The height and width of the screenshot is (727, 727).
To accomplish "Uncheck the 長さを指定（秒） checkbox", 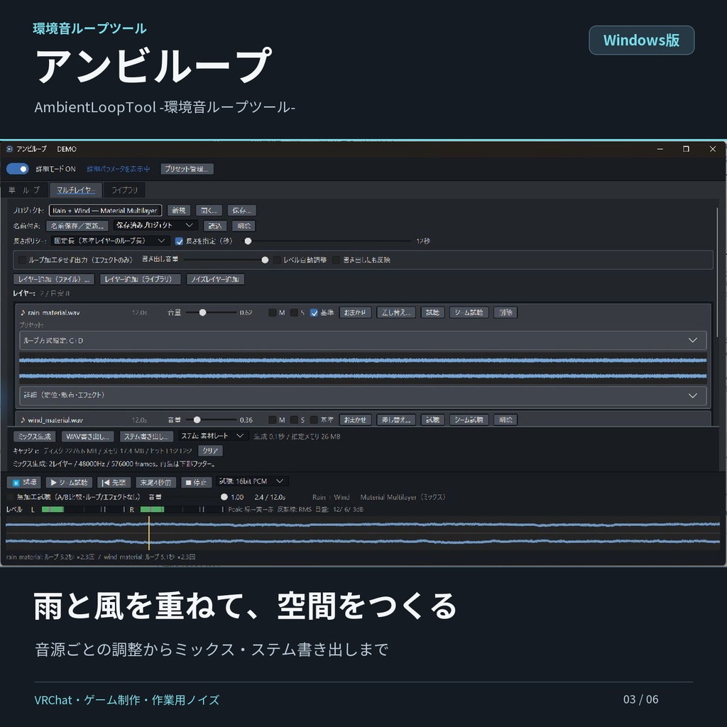I will 179,241.
